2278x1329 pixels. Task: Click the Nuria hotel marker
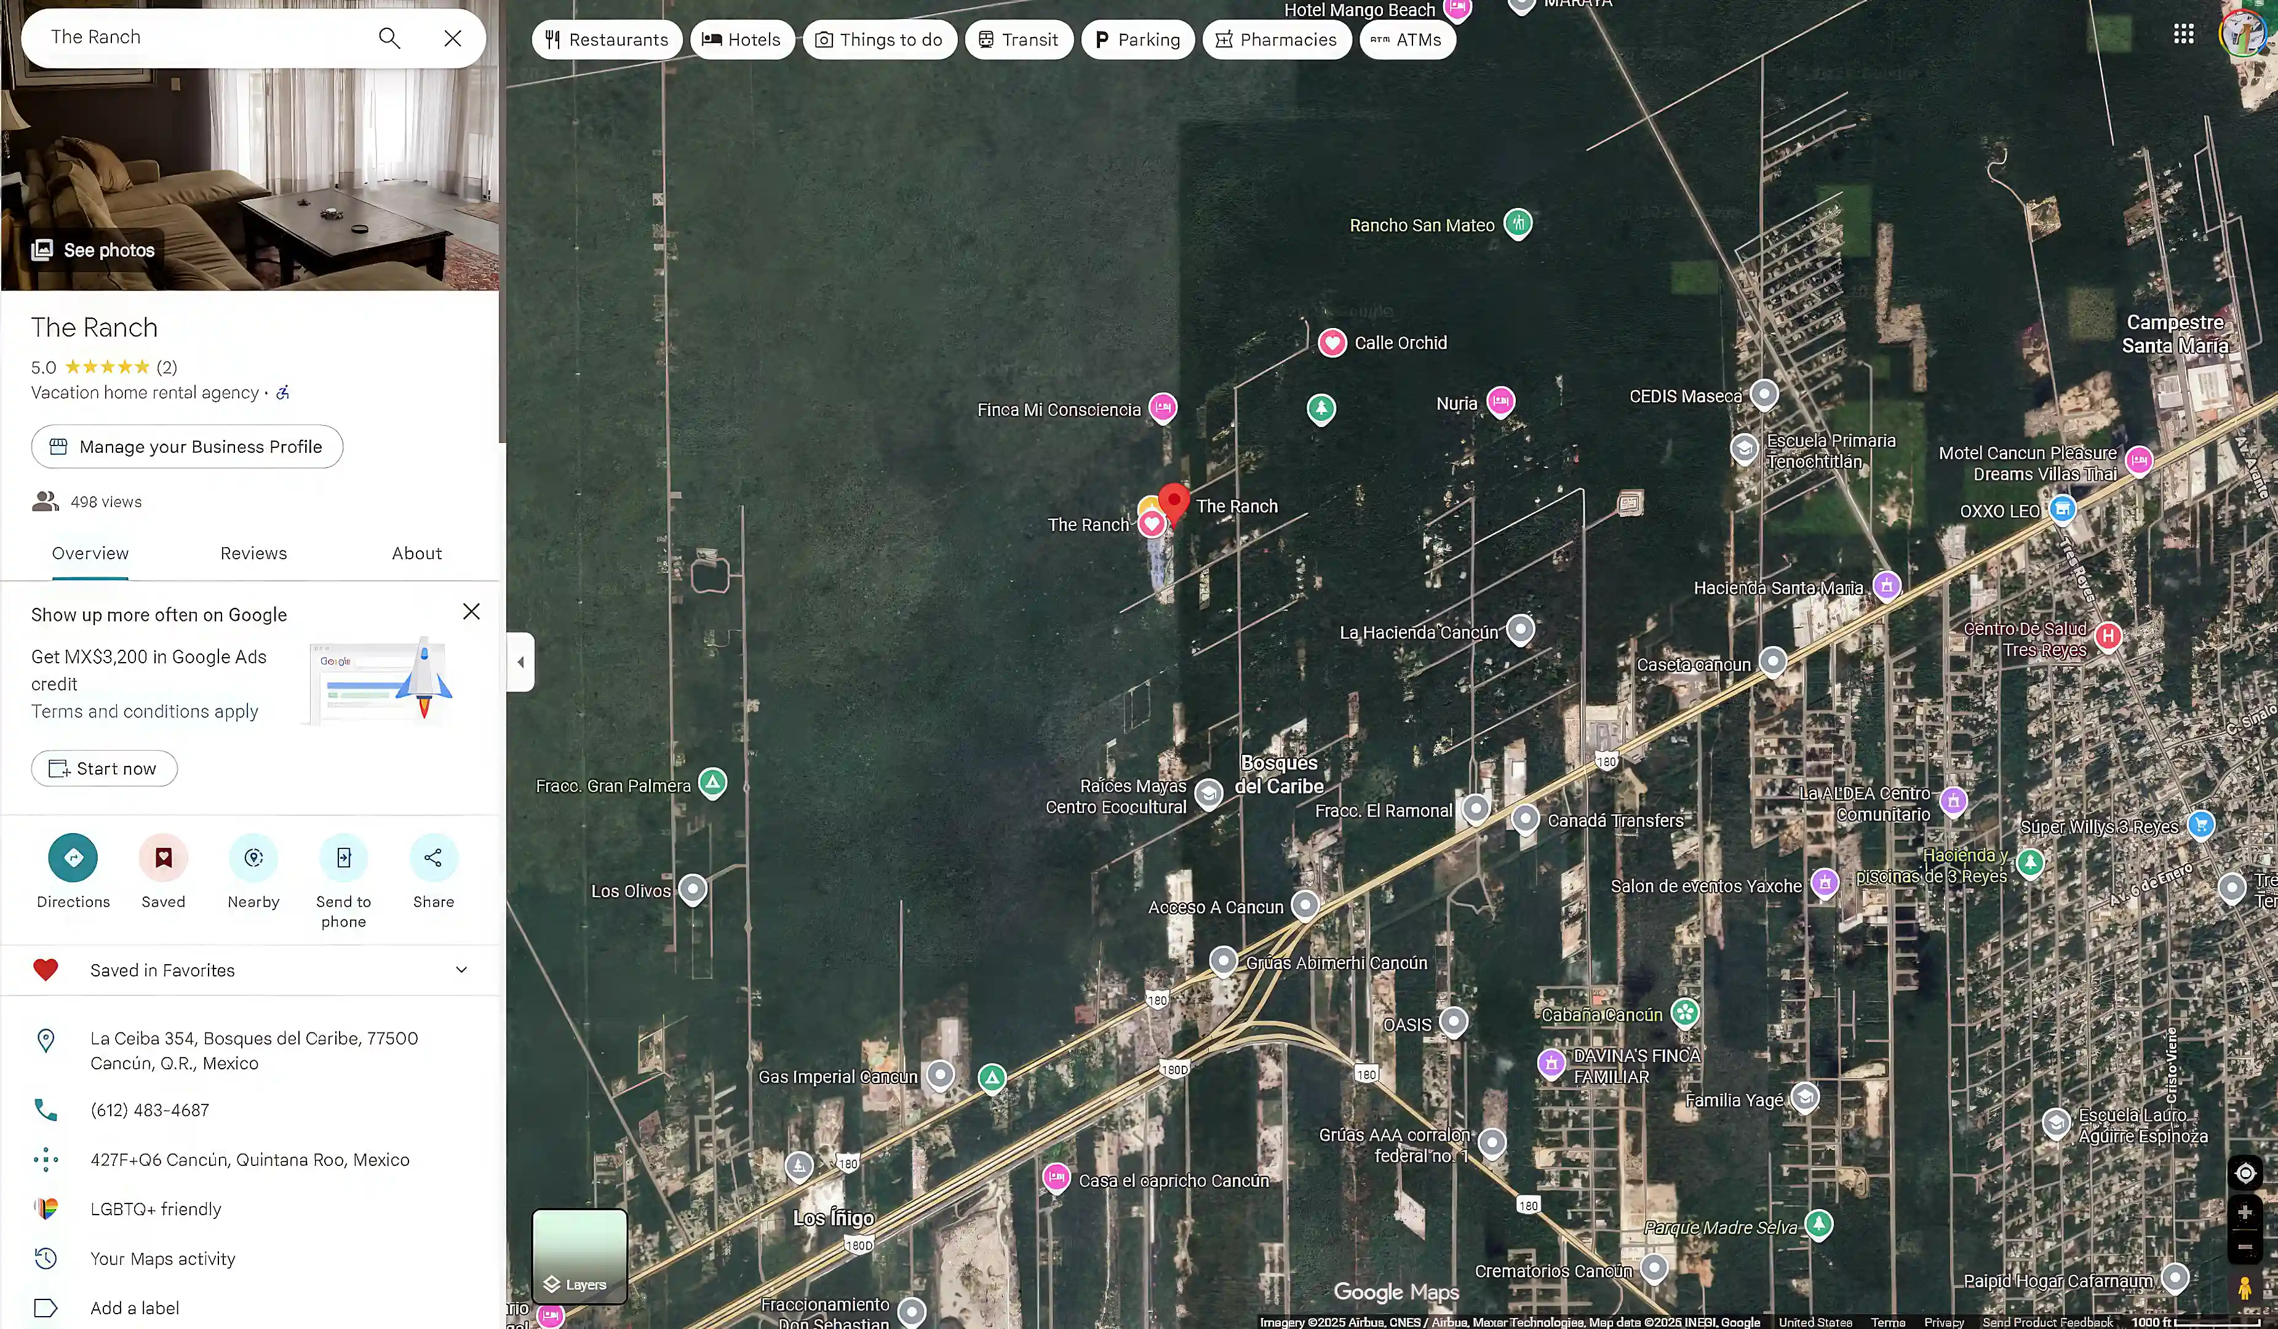pyautogui.click(x=1500, y=401)
